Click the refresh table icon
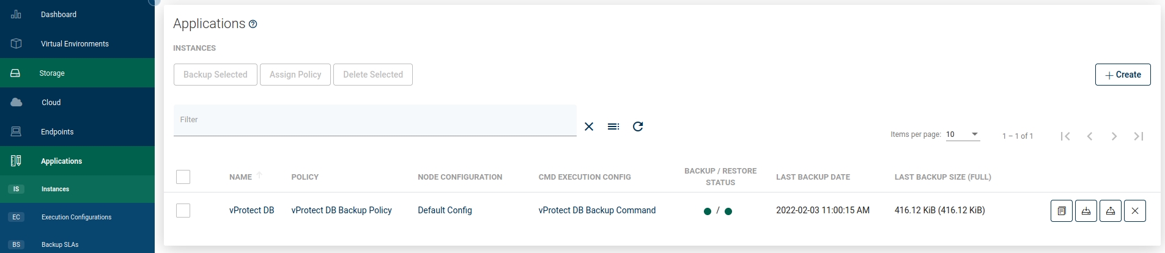Screen dimensions: 1165x253 point(638,127)
